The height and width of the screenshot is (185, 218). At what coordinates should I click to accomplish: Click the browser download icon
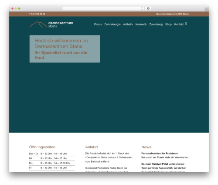coord(148,8)
